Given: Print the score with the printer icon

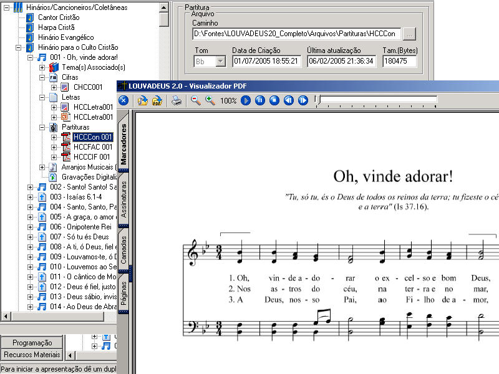Looking at the screenshot, I should 177,100.
